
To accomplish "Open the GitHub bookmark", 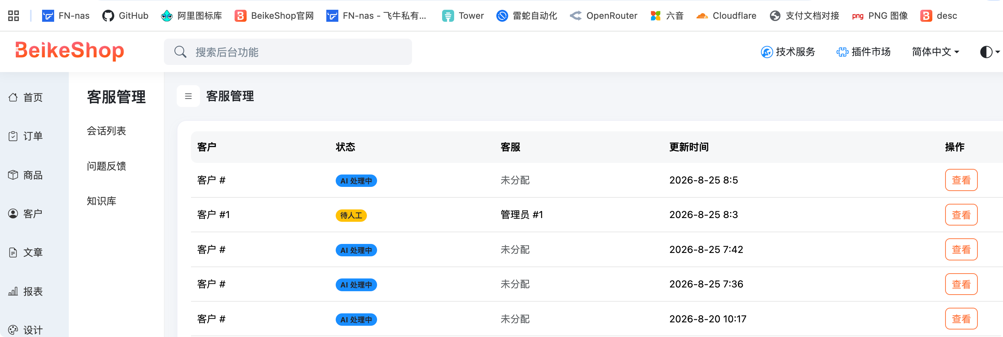I will coord(125,15).
